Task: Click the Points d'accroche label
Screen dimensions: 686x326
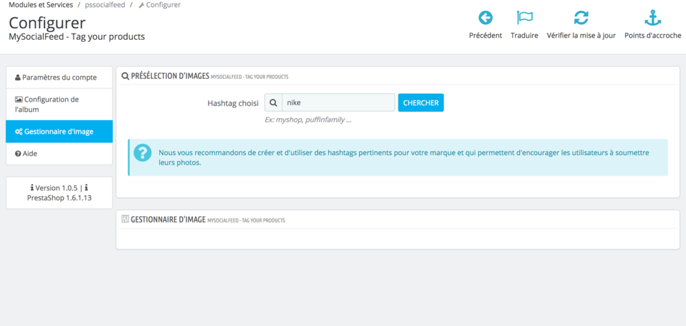Action: click(653, 36)
